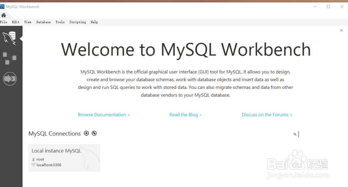Open the Models sidebar icon
This screenshot has width=348, height=187.
(x=9, y=59)
